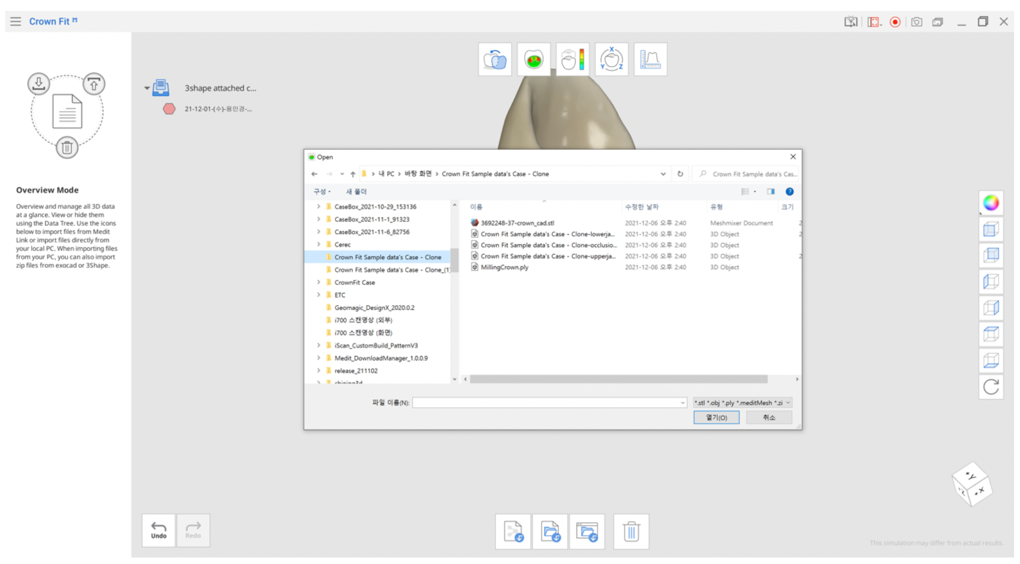Expand the CaseBox_2021-10-29_153136 folder
The height and width of the screenshot is (564, 1020).
(319, 206)
